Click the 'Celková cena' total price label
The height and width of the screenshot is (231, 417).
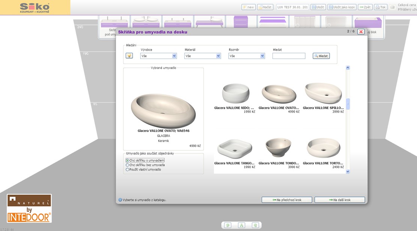[407, 5]
